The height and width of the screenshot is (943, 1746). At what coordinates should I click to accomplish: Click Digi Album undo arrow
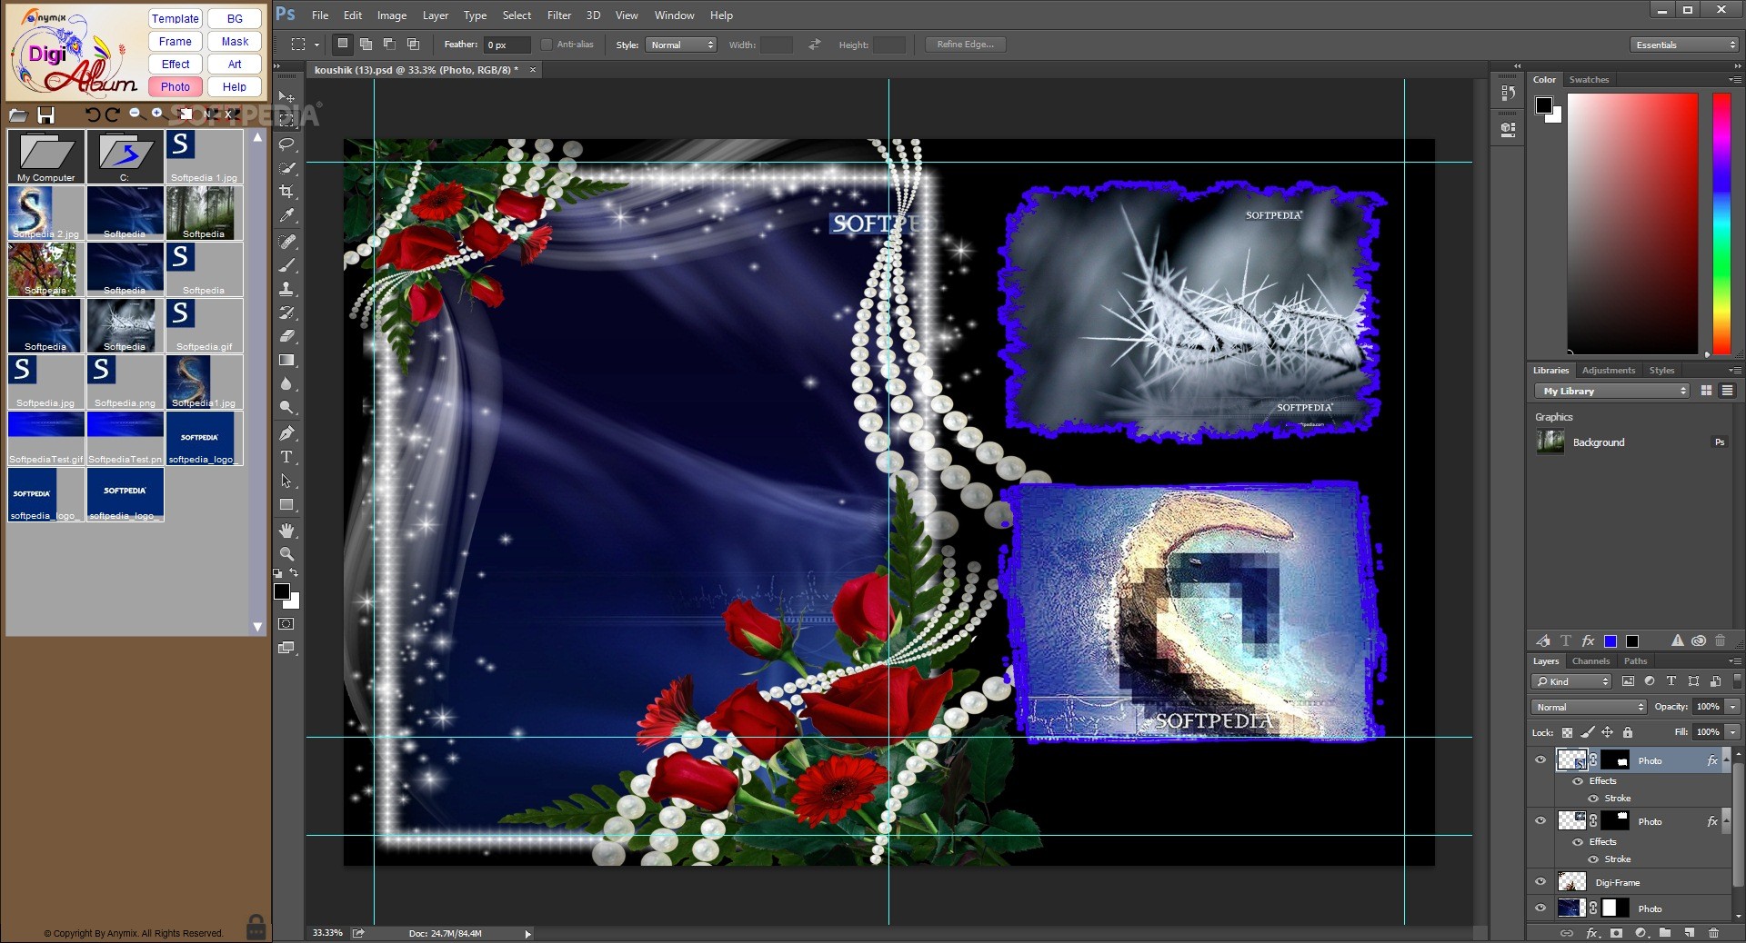92,114
